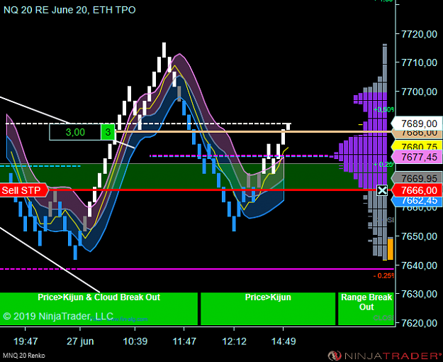
Task: Click the 12:12 time axis label
Action: click(x=234, y=341)
